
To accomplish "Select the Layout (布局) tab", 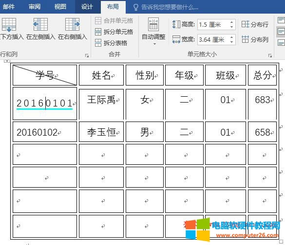I will 113,7.
